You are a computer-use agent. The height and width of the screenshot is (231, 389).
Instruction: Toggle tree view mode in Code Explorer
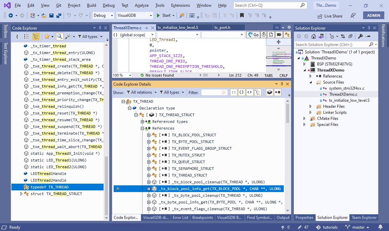36,37
